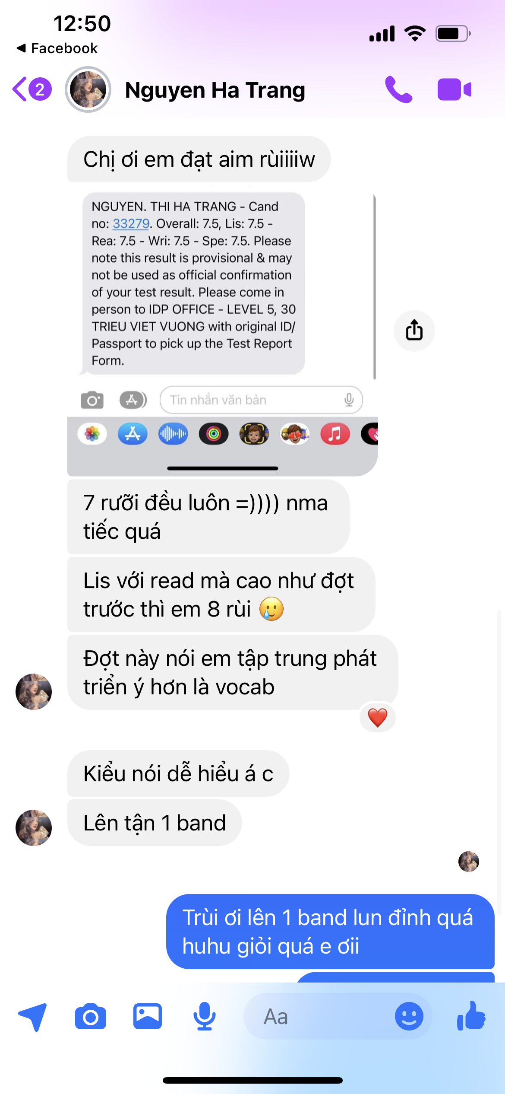The image size is (505, 1094).
Task: Open the camera from the bottom toolbar
Action: [91, 1017]
